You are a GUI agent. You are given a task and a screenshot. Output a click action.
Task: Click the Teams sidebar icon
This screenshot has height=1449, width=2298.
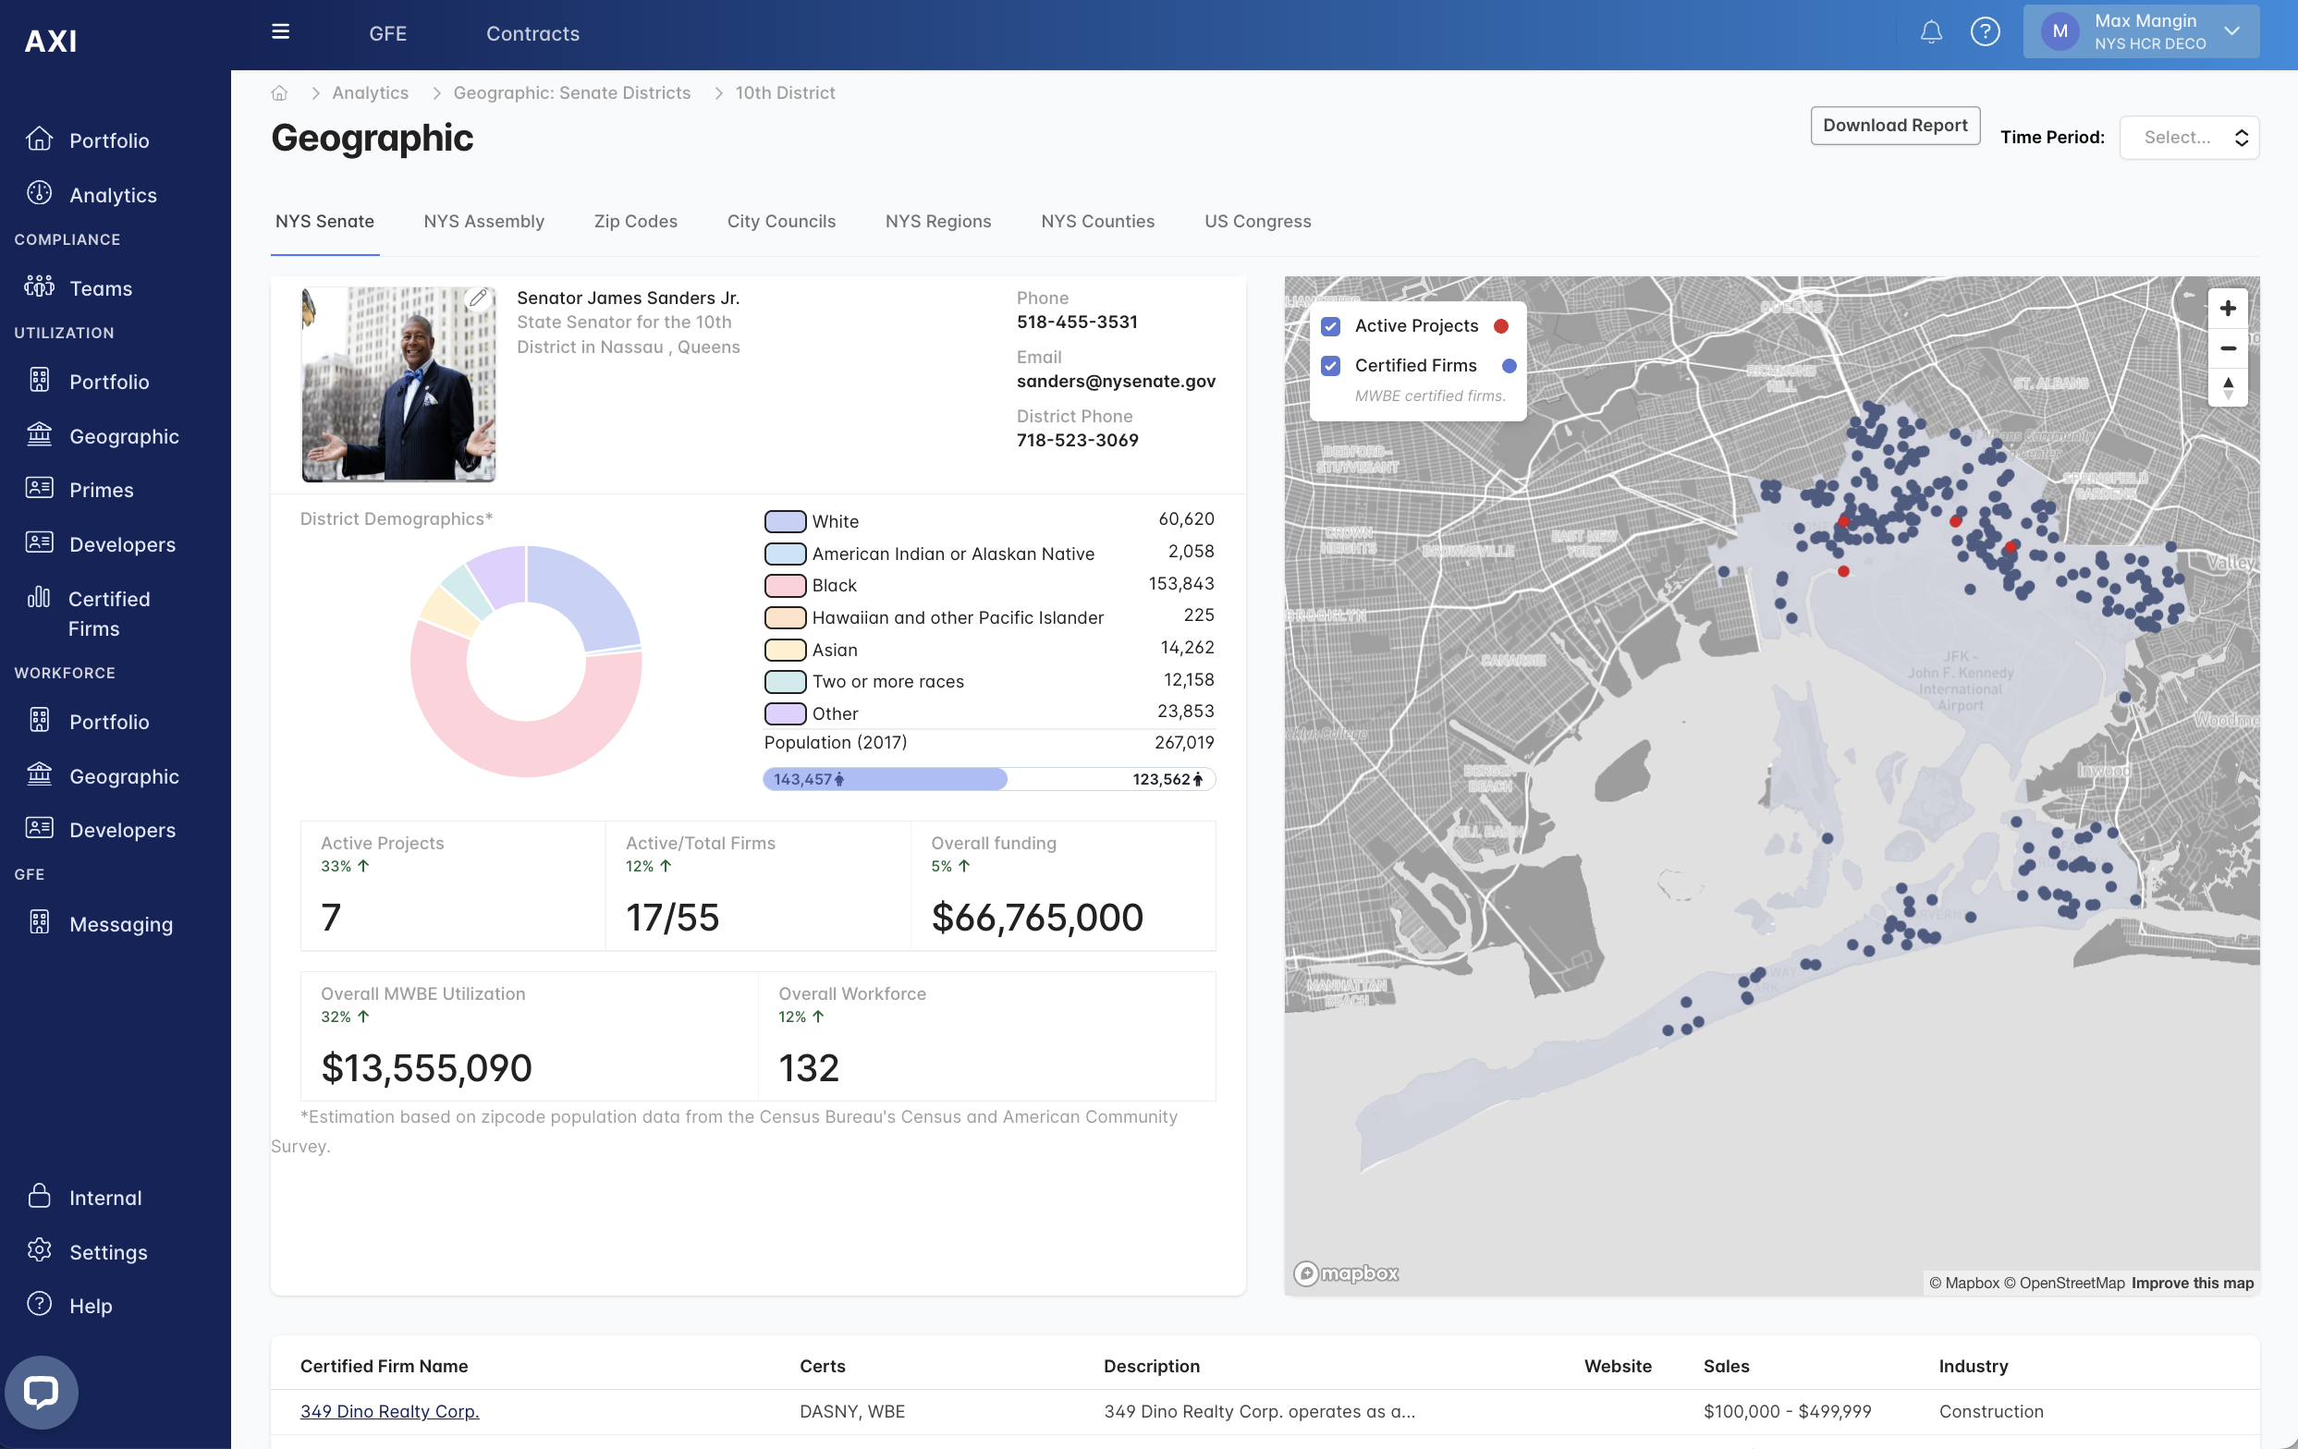pyautogui.click(x=39, y=286)
